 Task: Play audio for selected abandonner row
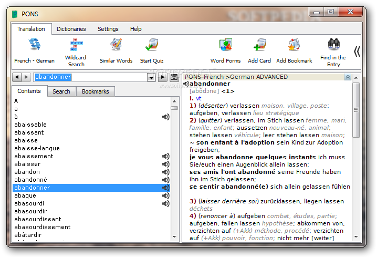coord(165,188)
